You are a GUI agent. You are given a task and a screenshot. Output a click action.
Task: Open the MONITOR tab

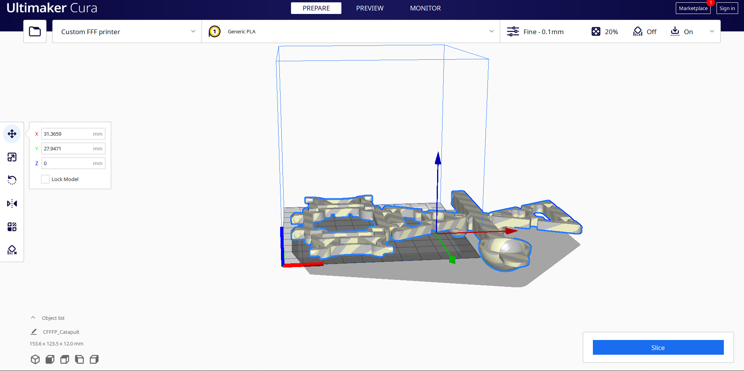(425, 8)
